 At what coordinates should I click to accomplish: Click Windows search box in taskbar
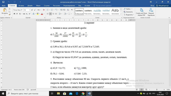tap(28, 94)
